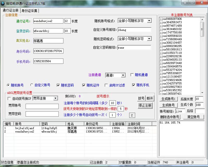Viewport: 208px width, 167px height.
Task: Click the 通行证号 input field
Action: click(48, 21)
